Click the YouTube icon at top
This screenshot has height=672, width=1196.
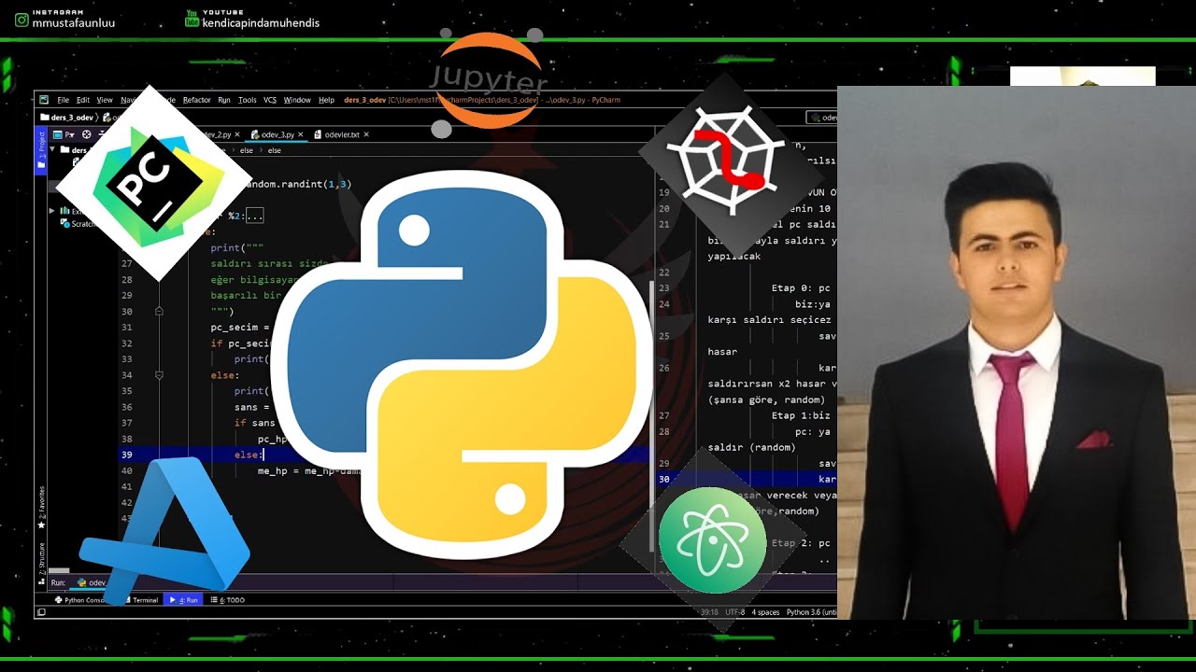coord(192,20)
